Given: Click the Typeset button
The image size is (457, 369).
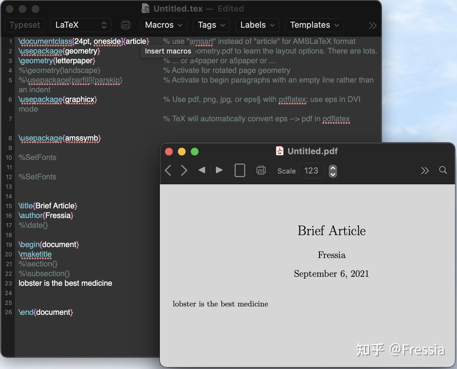Looking at the screenshot, I should 24,25.
